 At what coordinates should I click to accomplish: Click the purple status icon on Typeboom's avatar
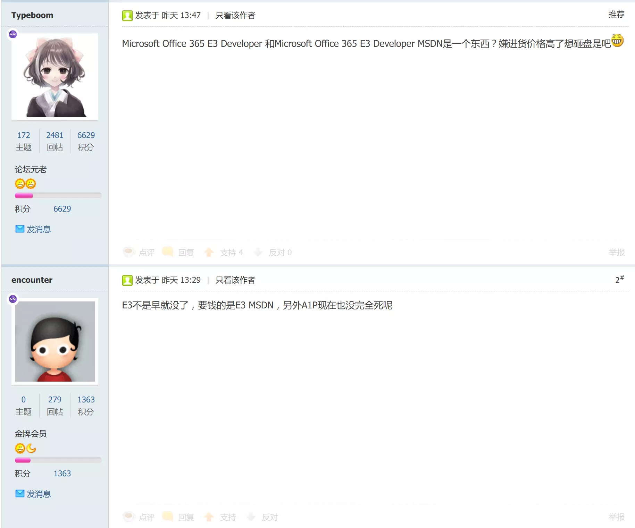point(13,34)
